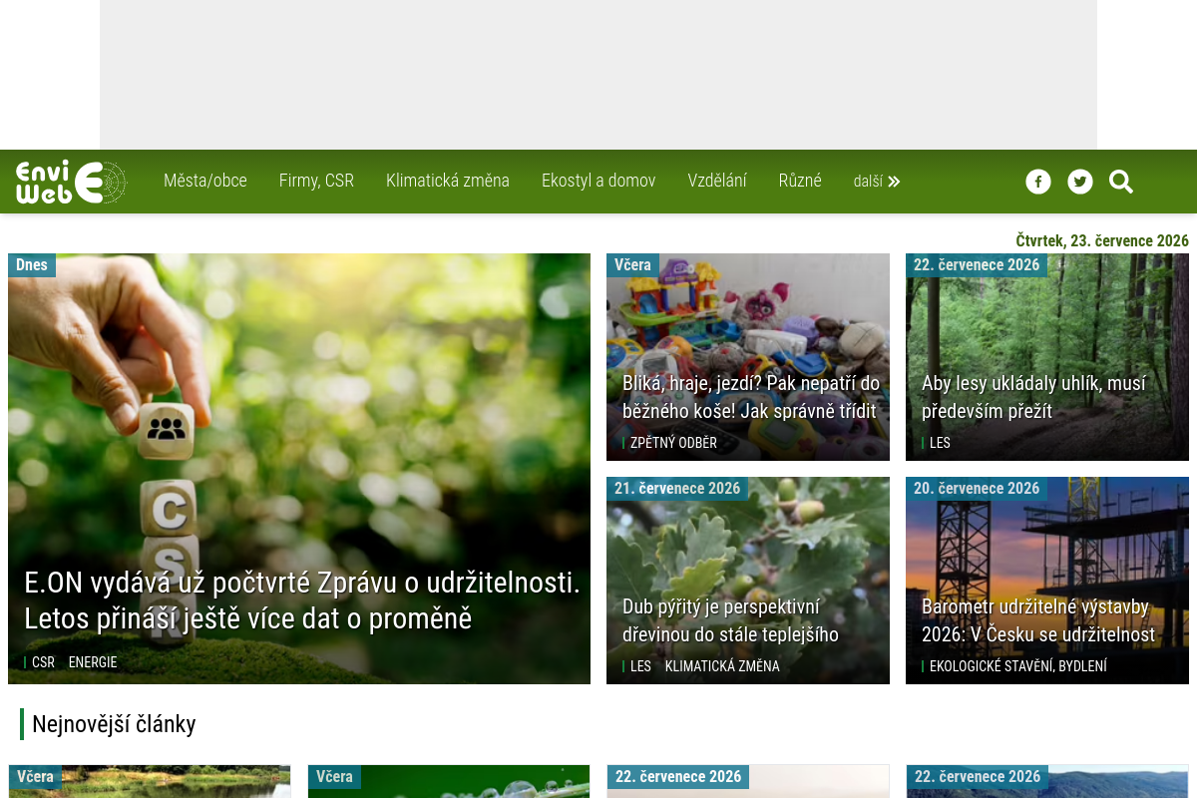Open article "Barometr udržitelné výstavby 2026"
1197x798 pixels.
coord(1038,620)
